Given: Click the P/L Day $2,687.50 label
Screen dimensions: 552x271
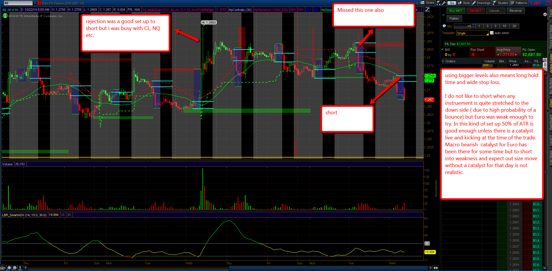Looking at the screenshot, I should pos(458,44).
